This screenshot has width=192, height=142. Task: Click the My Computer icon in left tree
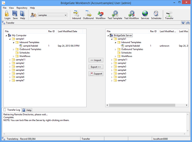pos(9,35)
